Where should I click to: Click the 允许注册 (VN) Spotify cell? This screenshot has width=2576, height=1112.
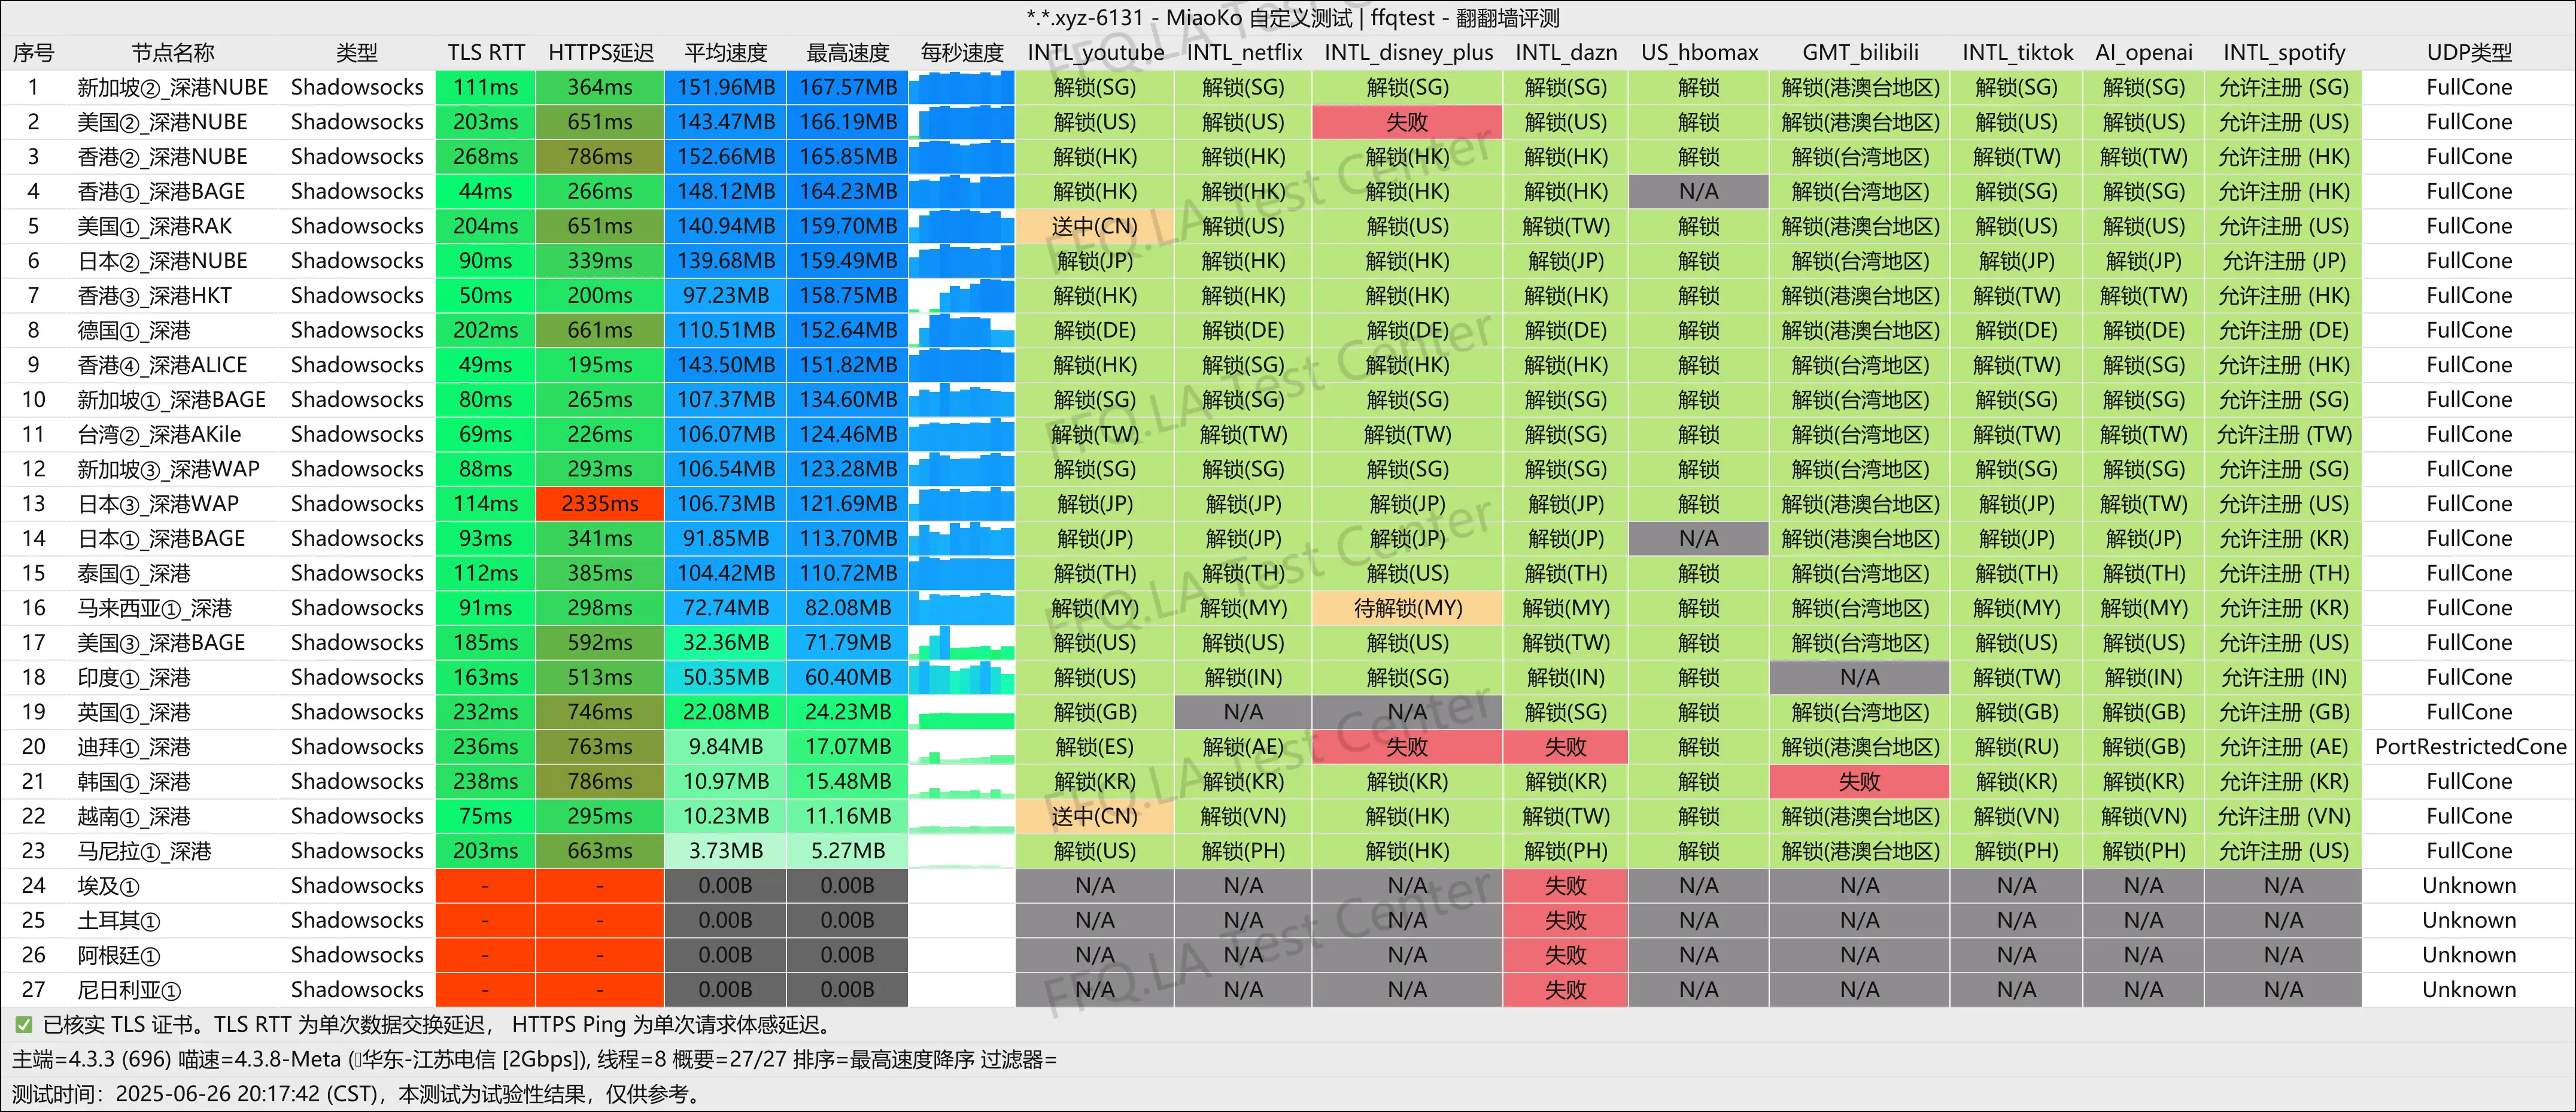(2284, 816)
